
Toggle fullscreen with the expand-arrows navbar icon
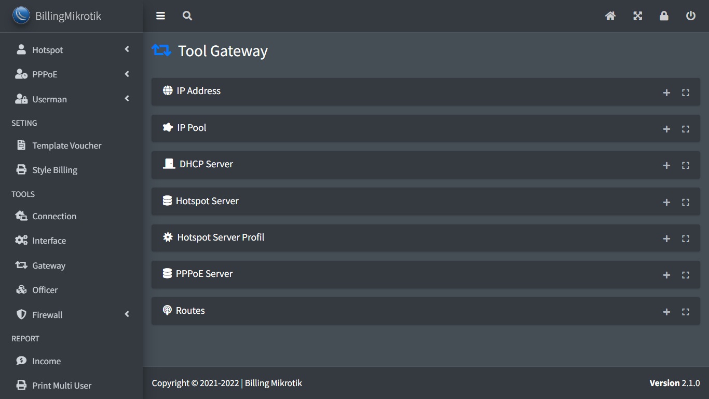pos(638,16)
